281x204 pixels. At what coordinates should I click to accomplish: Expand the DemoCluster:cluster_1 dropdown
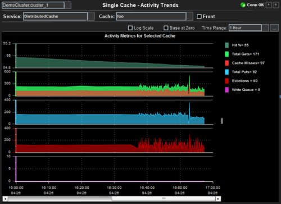68,5
